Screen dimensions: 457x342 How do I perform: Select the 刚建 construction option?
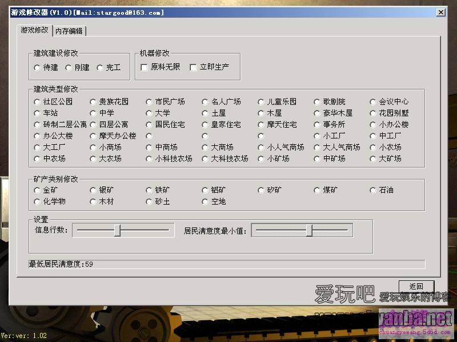pos(69,67)
